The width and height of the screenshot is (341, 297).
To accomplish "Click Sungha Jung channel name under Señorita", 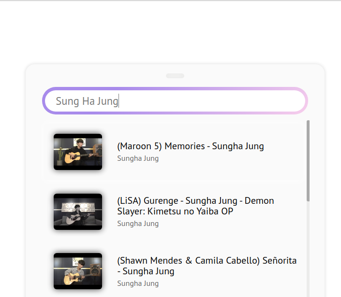I will click(x=138, y=283).
